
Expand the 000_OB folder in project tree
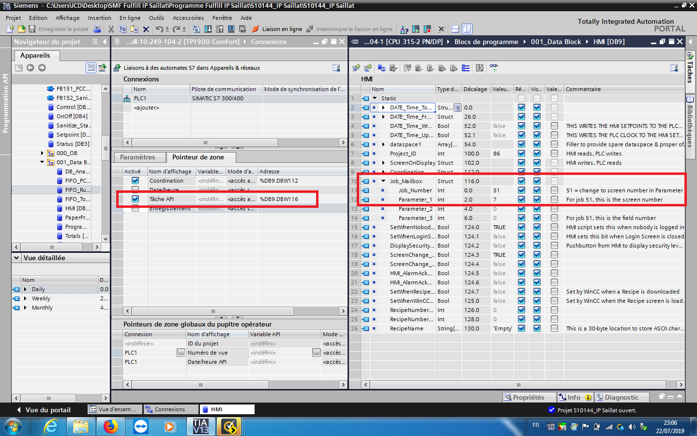click(x=42, y=153)
